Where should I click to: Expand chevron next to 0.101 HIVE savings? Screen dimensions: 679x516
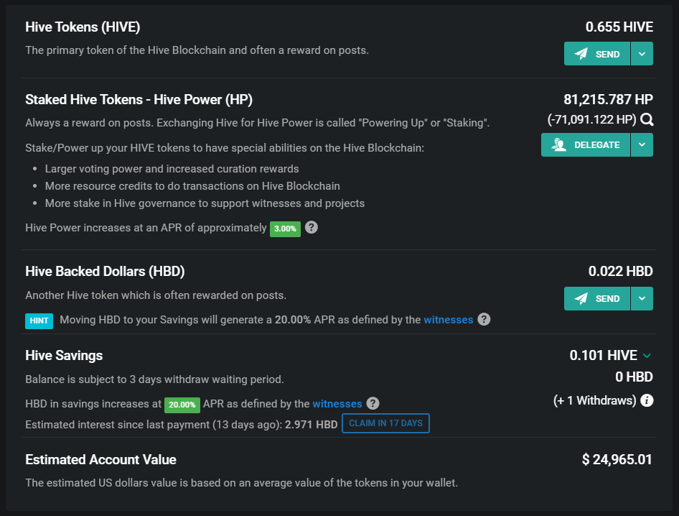(x=647, y=356)
